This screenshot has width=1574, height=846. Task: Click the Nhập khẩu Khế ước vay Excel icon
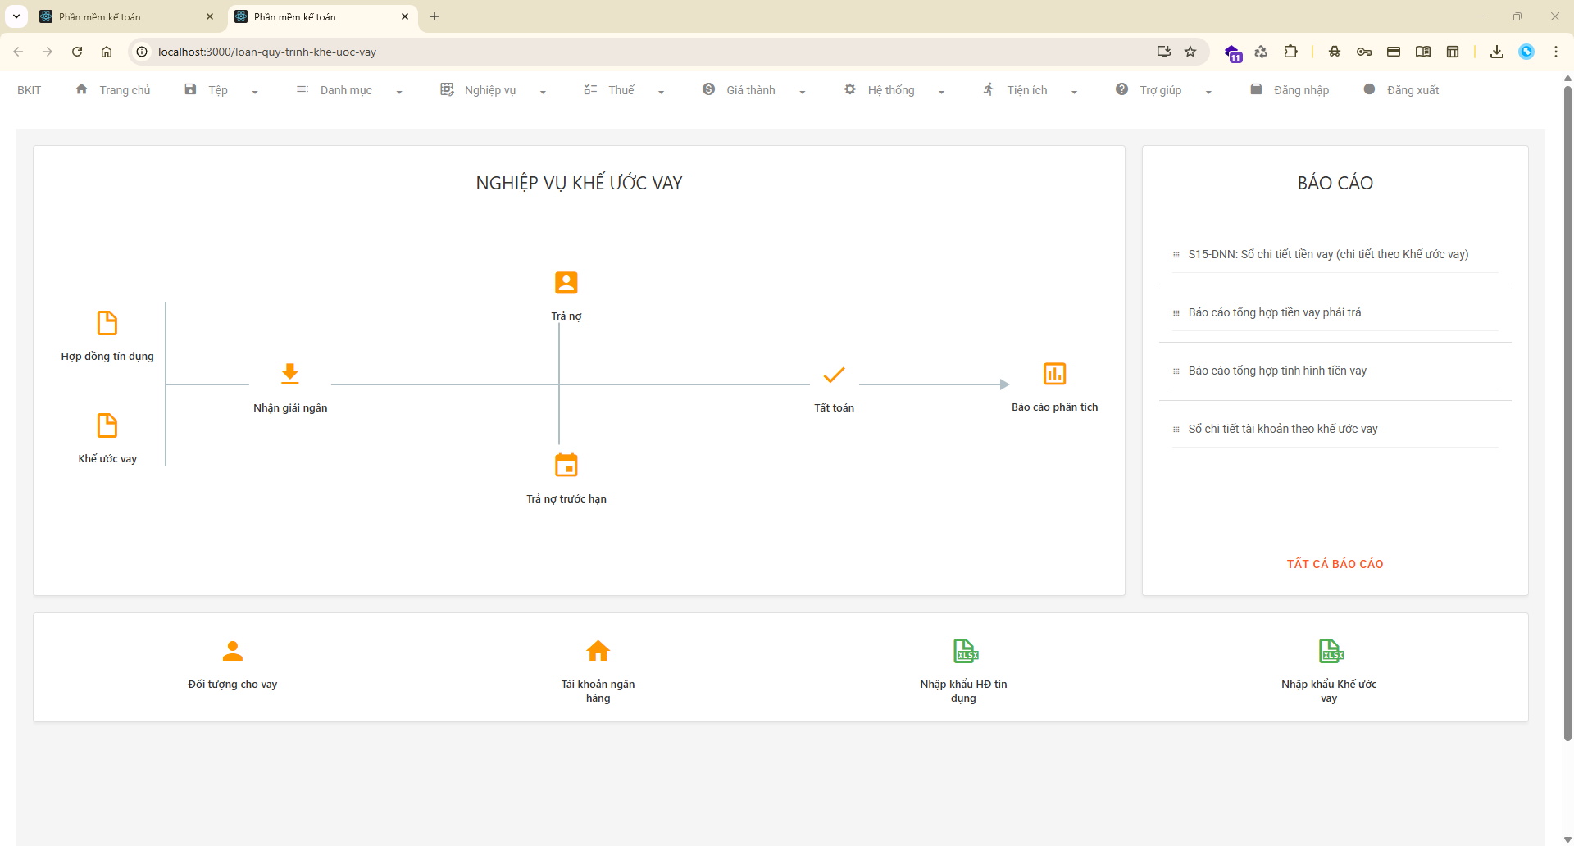coord(1331,651)
